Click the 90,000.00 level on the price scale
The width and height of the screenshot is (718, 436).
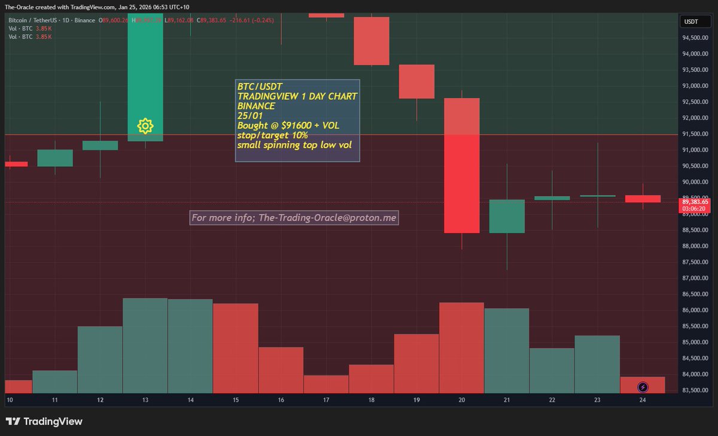tap(696, 182)
